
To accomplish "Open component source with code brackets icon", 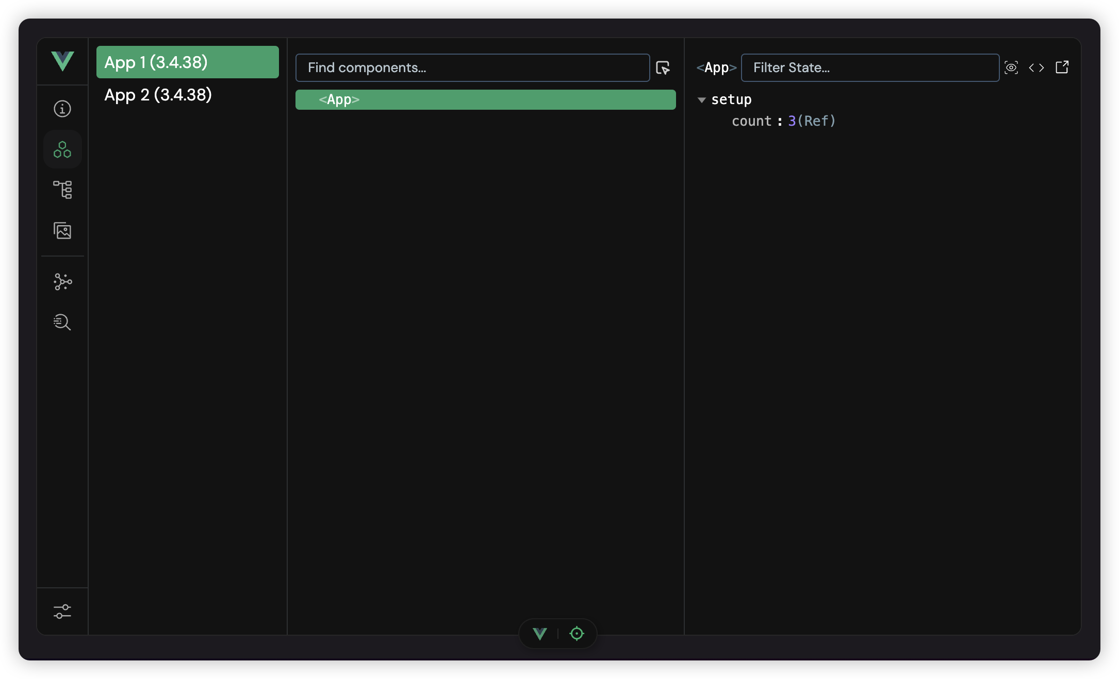I will tap(1036, 67).
